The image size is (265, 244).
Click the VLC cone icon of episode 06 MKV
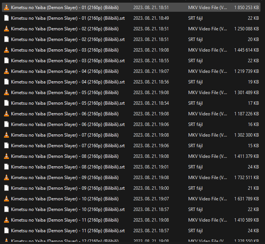click(x=6, y=114)
